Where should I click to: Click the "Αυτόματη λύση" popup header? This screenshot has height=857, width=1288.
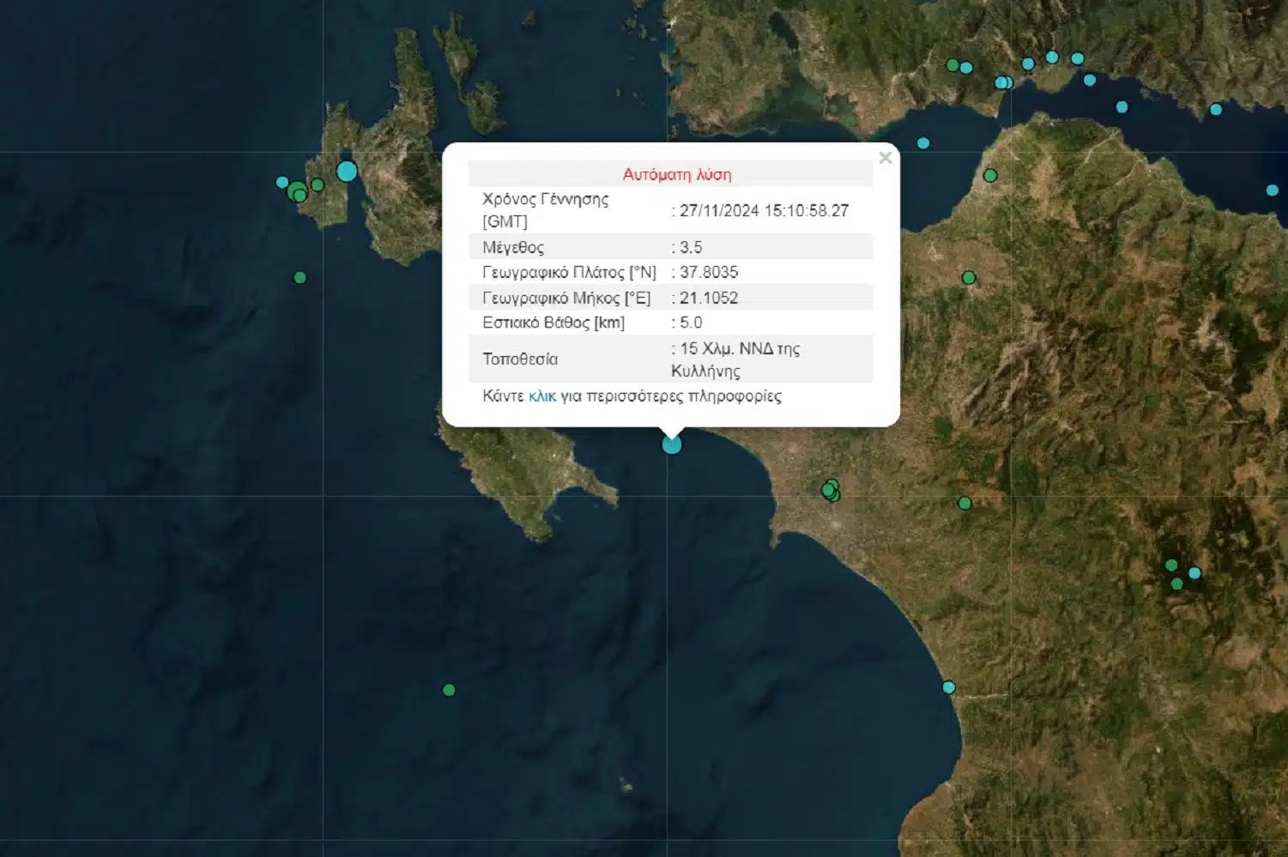[x=676, y=175]
